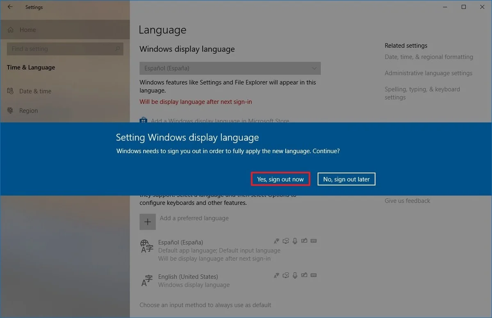Click the Region globe icon
Screen dimensions: 492x318
pyautogui.click(x=11, y=111)
